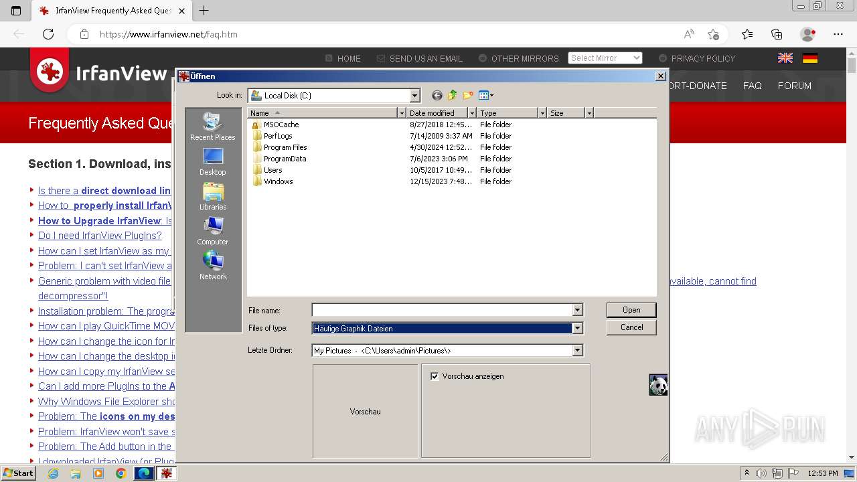Open Chrome from the taskbar
This screenshot has height=482, width=857.
[121, 473]
